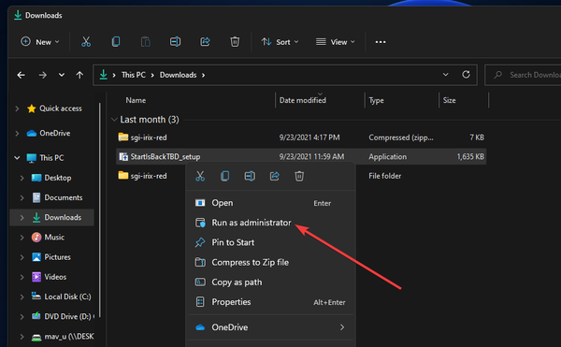The width and height of the screenshot is (561, 347).
Task: Click the Cut icon in the context menu
Action: (x=200, y=176)
